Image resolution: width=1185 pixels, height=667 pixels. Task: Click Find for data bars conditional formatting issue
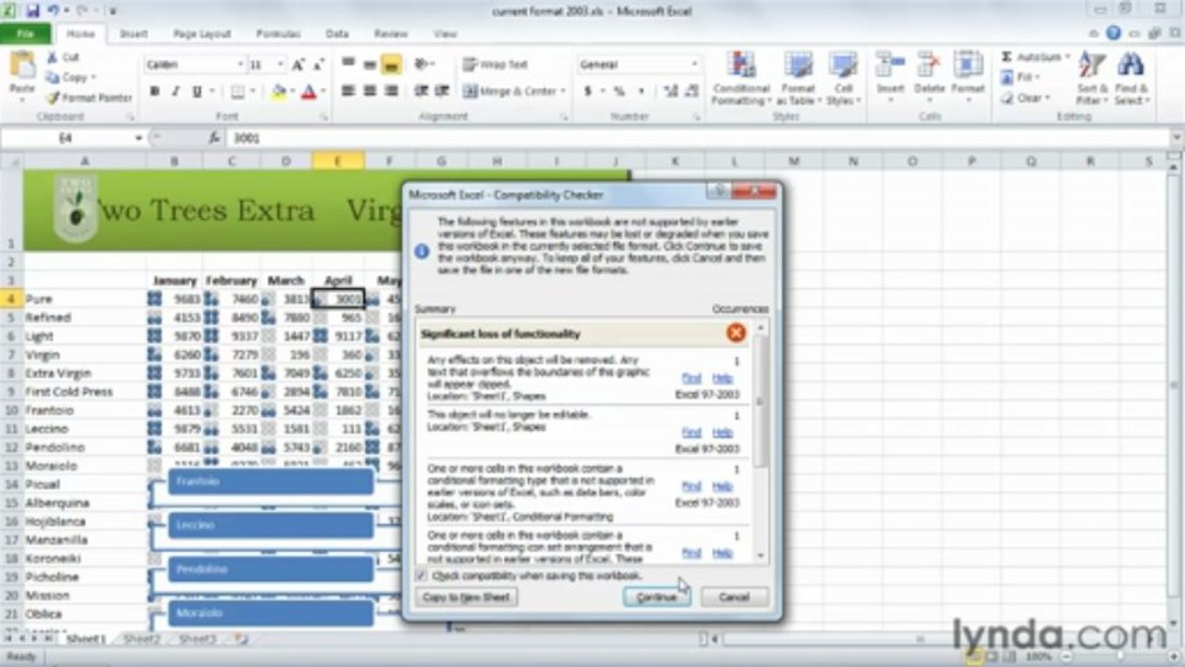(691, 486)
